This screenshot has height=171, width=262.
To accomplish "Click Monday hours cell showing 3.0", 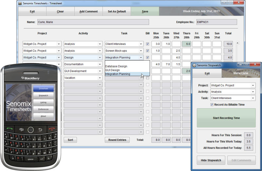I will click(x=156, y=44).
